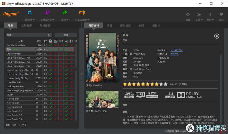Switch to the TV shows tab
The height and width of the screenshot is (134, 228).
tap(45, 25)
